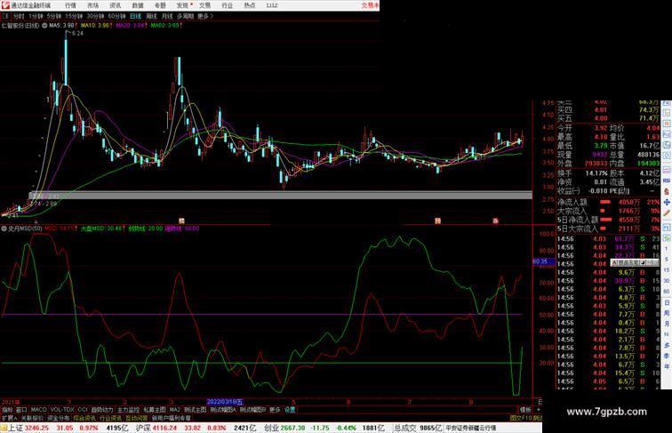Click the F10 sidebar icon
The height and width of the screenshot is (433, 672).
point(667,134)
